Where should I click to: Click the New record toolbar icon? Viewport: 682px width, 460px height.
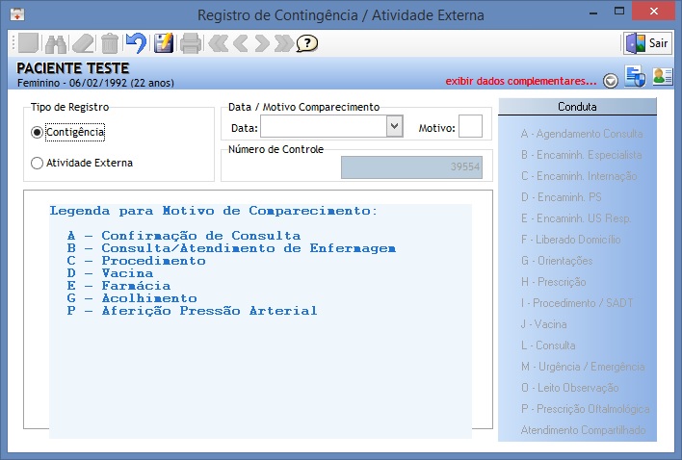(x=28, y=43)
